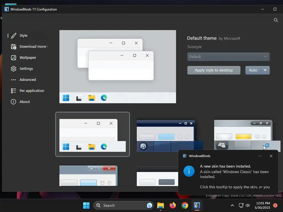This screenshot has height=212, width=283.
Task: Click the Settings gear icon
Action: point(14,69)
